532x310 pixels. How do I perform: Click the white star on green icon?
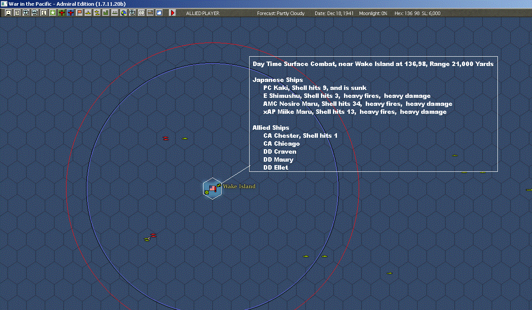point(53,13)
